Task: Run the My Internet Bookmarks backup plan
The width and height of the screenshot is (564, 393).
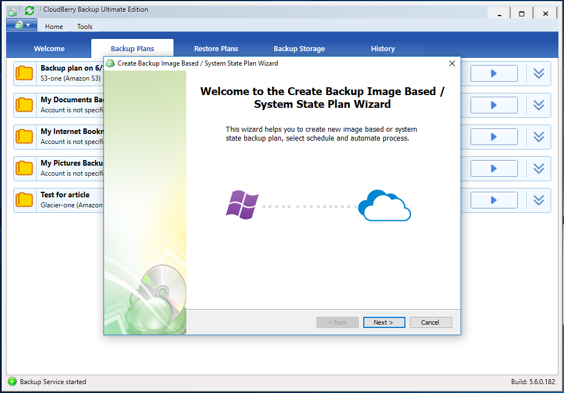Action: click(x=494, y=137)
